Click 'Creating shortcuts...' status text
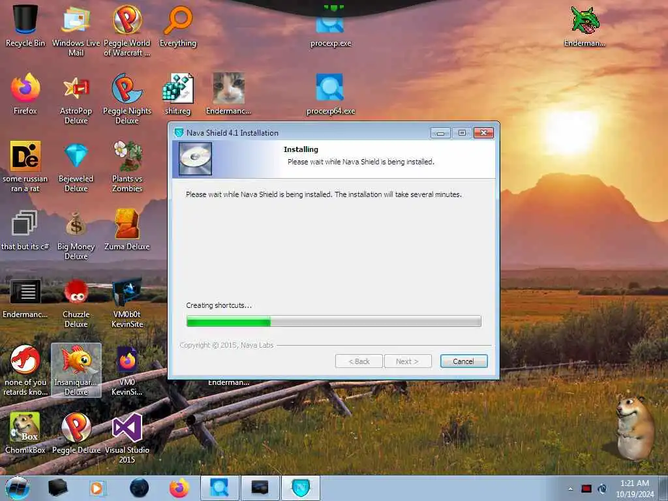The width and height of the screenshot is (668, 501). (x=219, y=305)
